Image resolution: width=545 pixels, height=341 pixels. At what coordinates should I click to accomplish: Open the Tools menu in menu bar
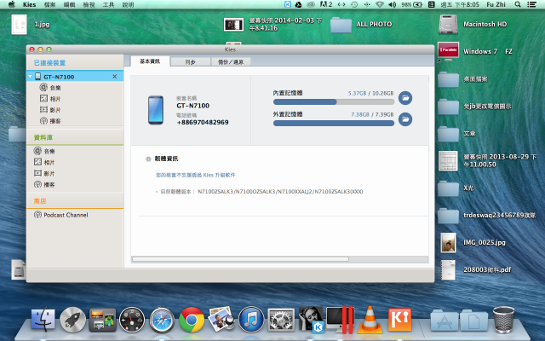point(108,4)
